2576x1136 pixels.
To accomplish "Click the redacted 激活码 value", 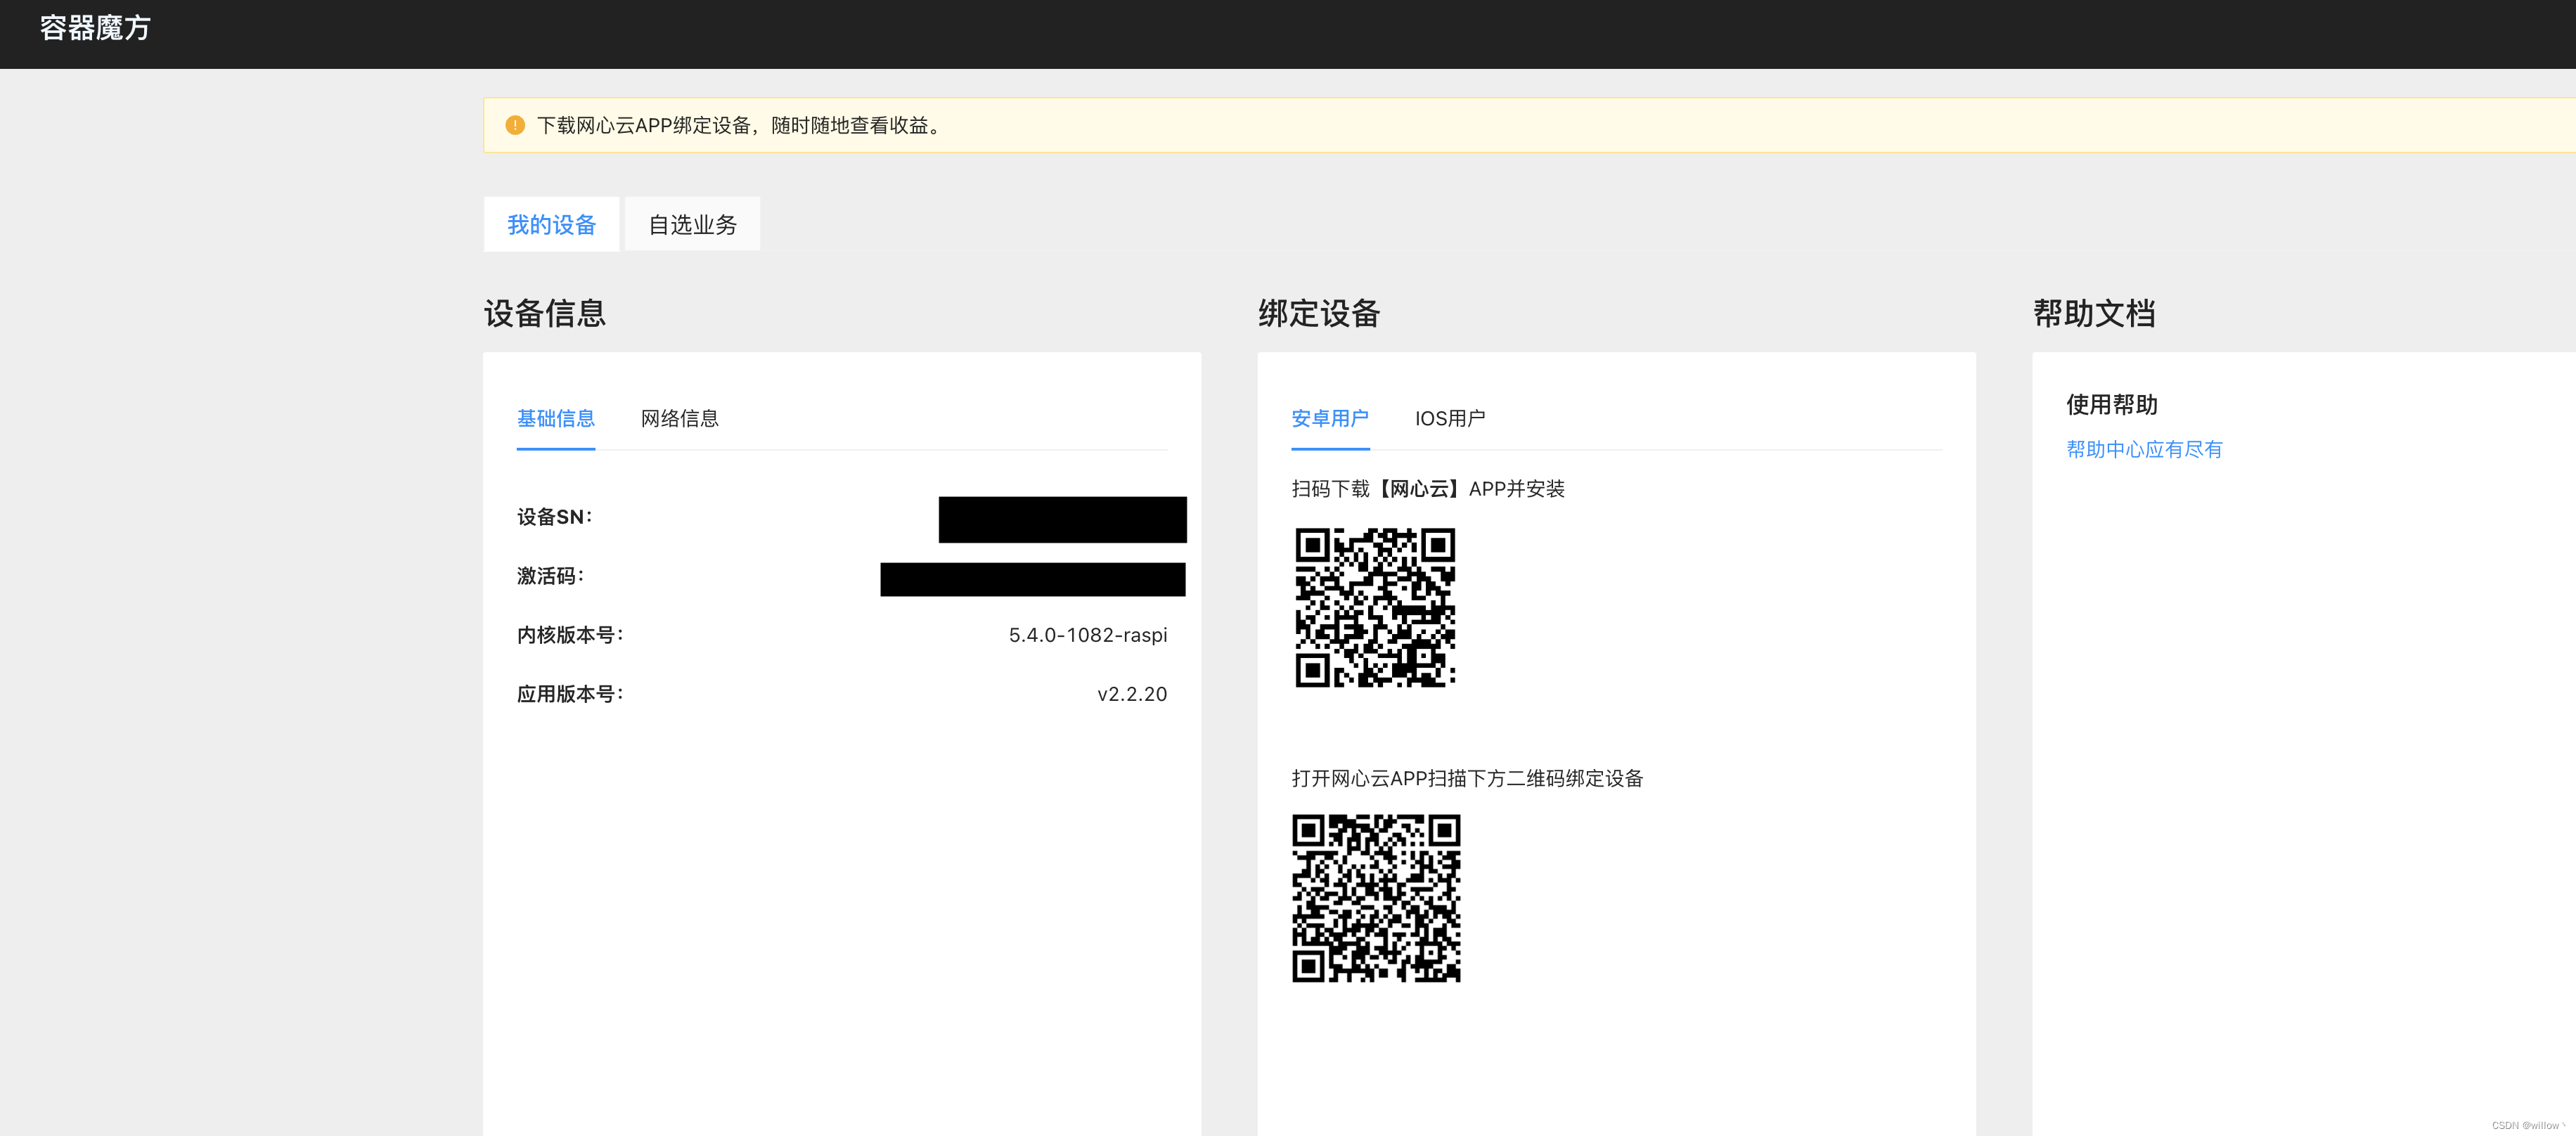I will pos(1032,579).
